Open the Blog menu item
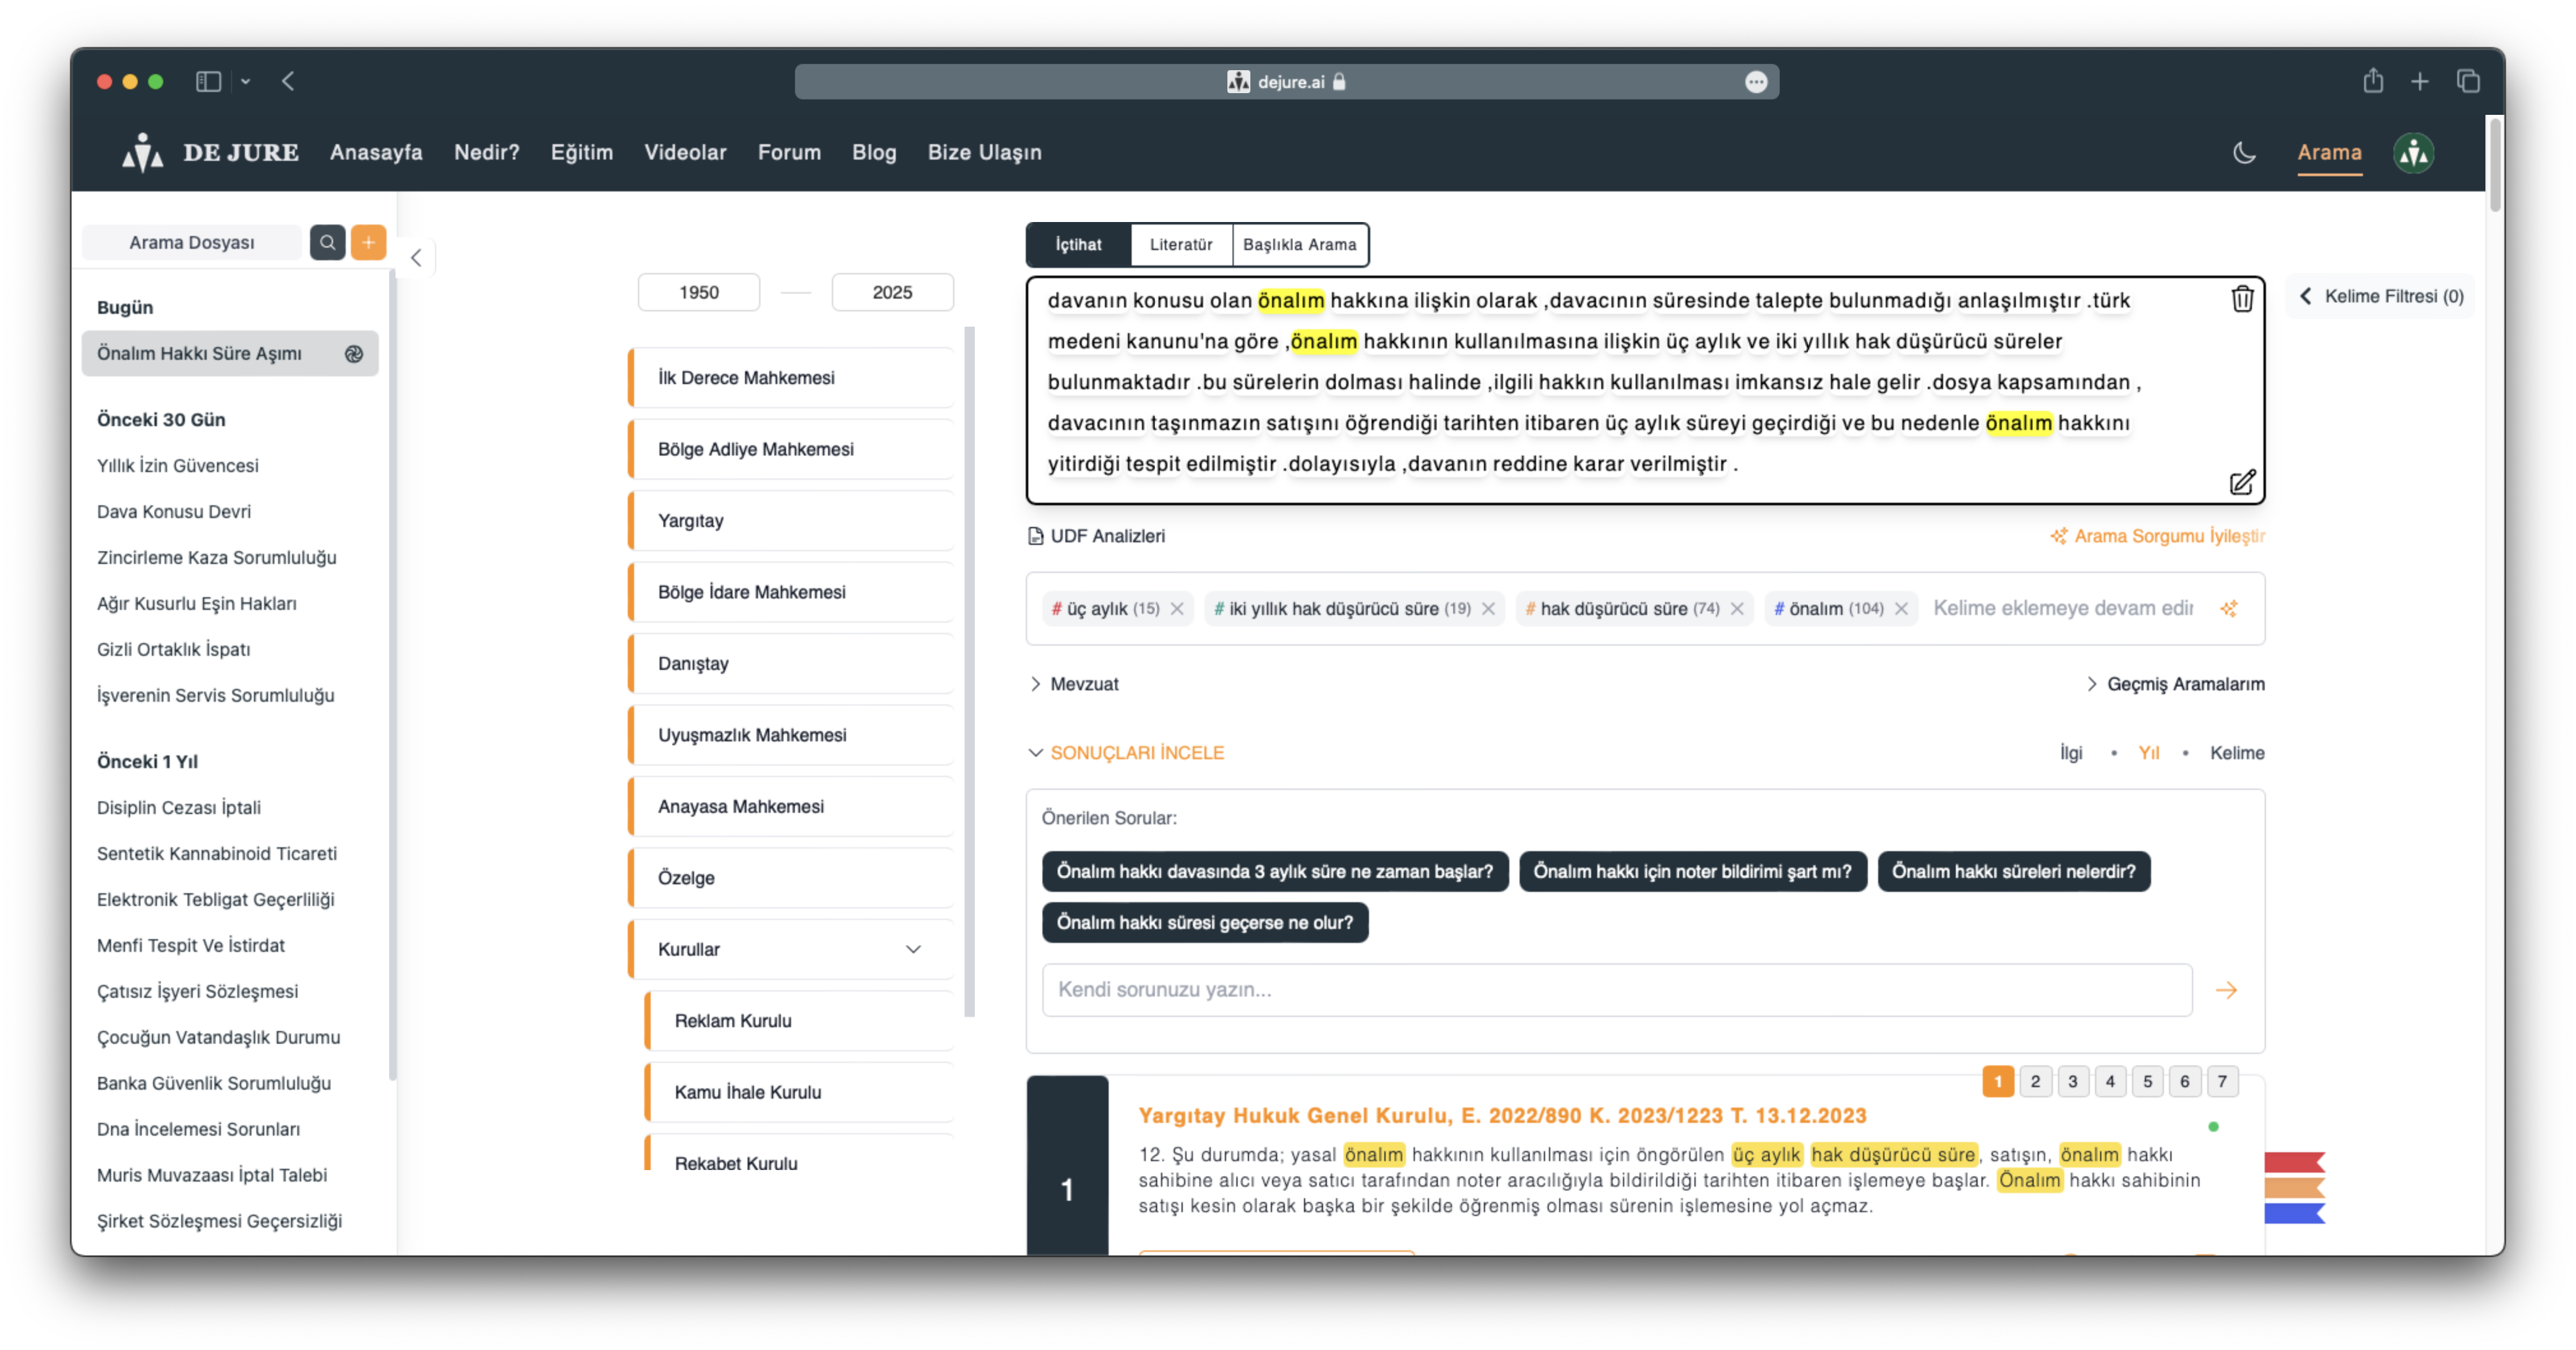The image size is (2576, 1350). pyautogui.click(x=874, y=152)
